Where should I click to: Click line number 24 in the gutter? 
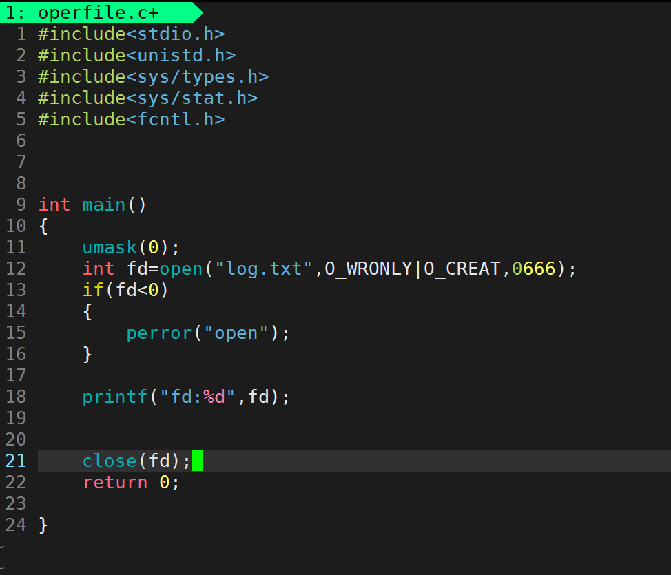(x=16, y=525)
